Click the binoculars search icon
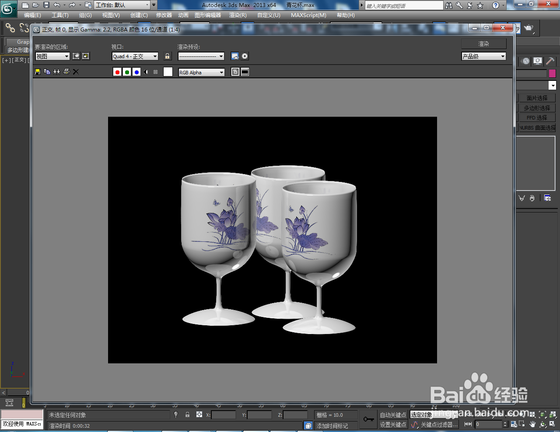 tap(449, 5)
